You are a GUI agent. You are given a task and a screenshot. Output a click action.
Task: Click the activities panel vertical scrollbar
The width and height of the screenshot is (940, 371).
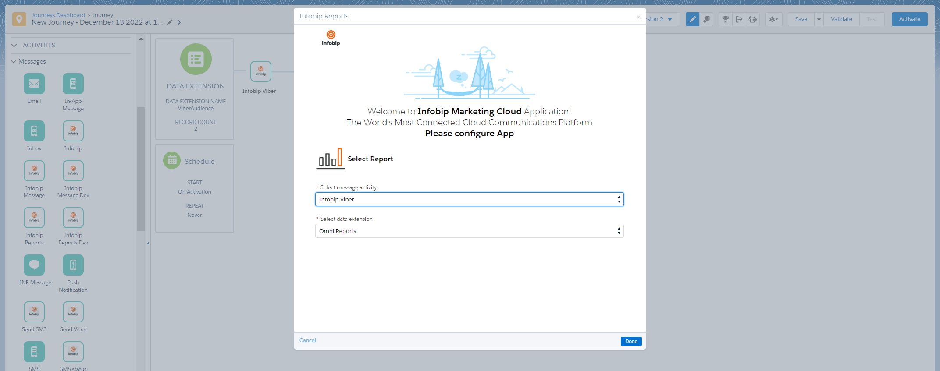(x=141, y=169)
